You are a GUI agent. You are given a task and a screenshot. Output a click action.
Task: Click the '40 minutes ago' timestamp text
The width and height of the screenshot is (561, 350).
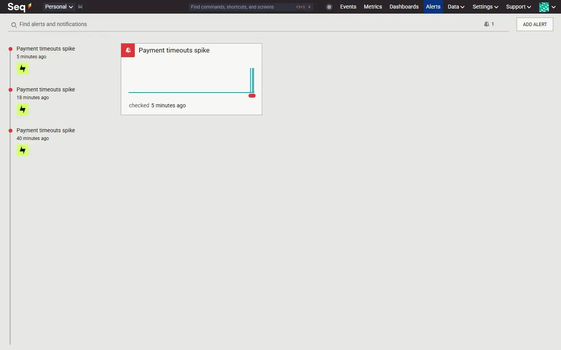point(33,138)
